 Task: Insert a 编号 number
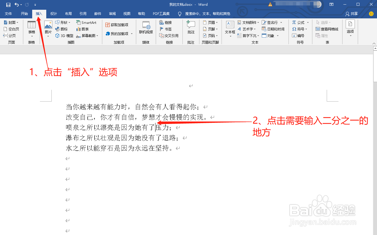point(298,36)
